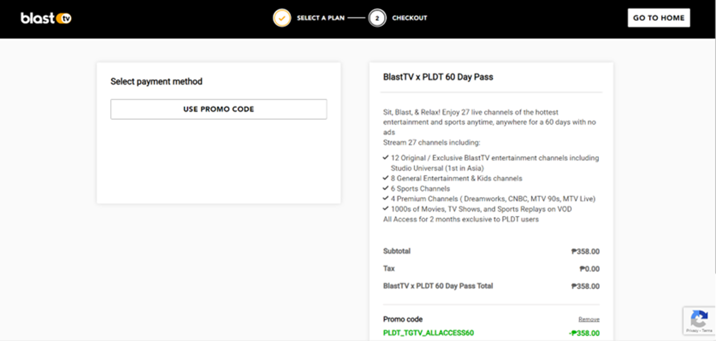Open the reCAPTCHA Terms link

tap(707, 331)
